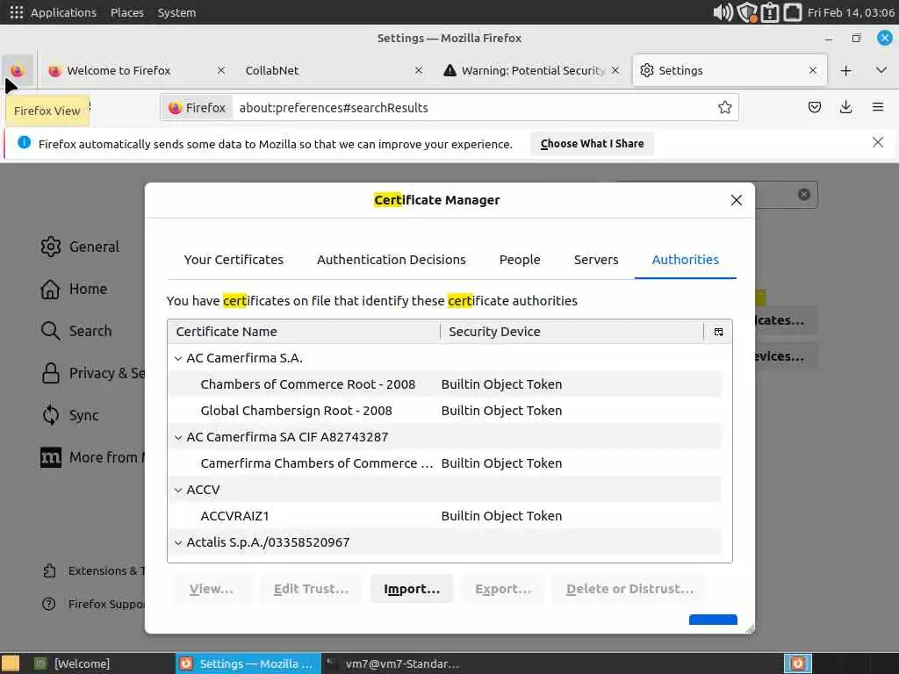Viewport: 899px width, 674px height.
Task: Select Chambers of Commerce Root - 2008
Action: [x=444, y=384]
